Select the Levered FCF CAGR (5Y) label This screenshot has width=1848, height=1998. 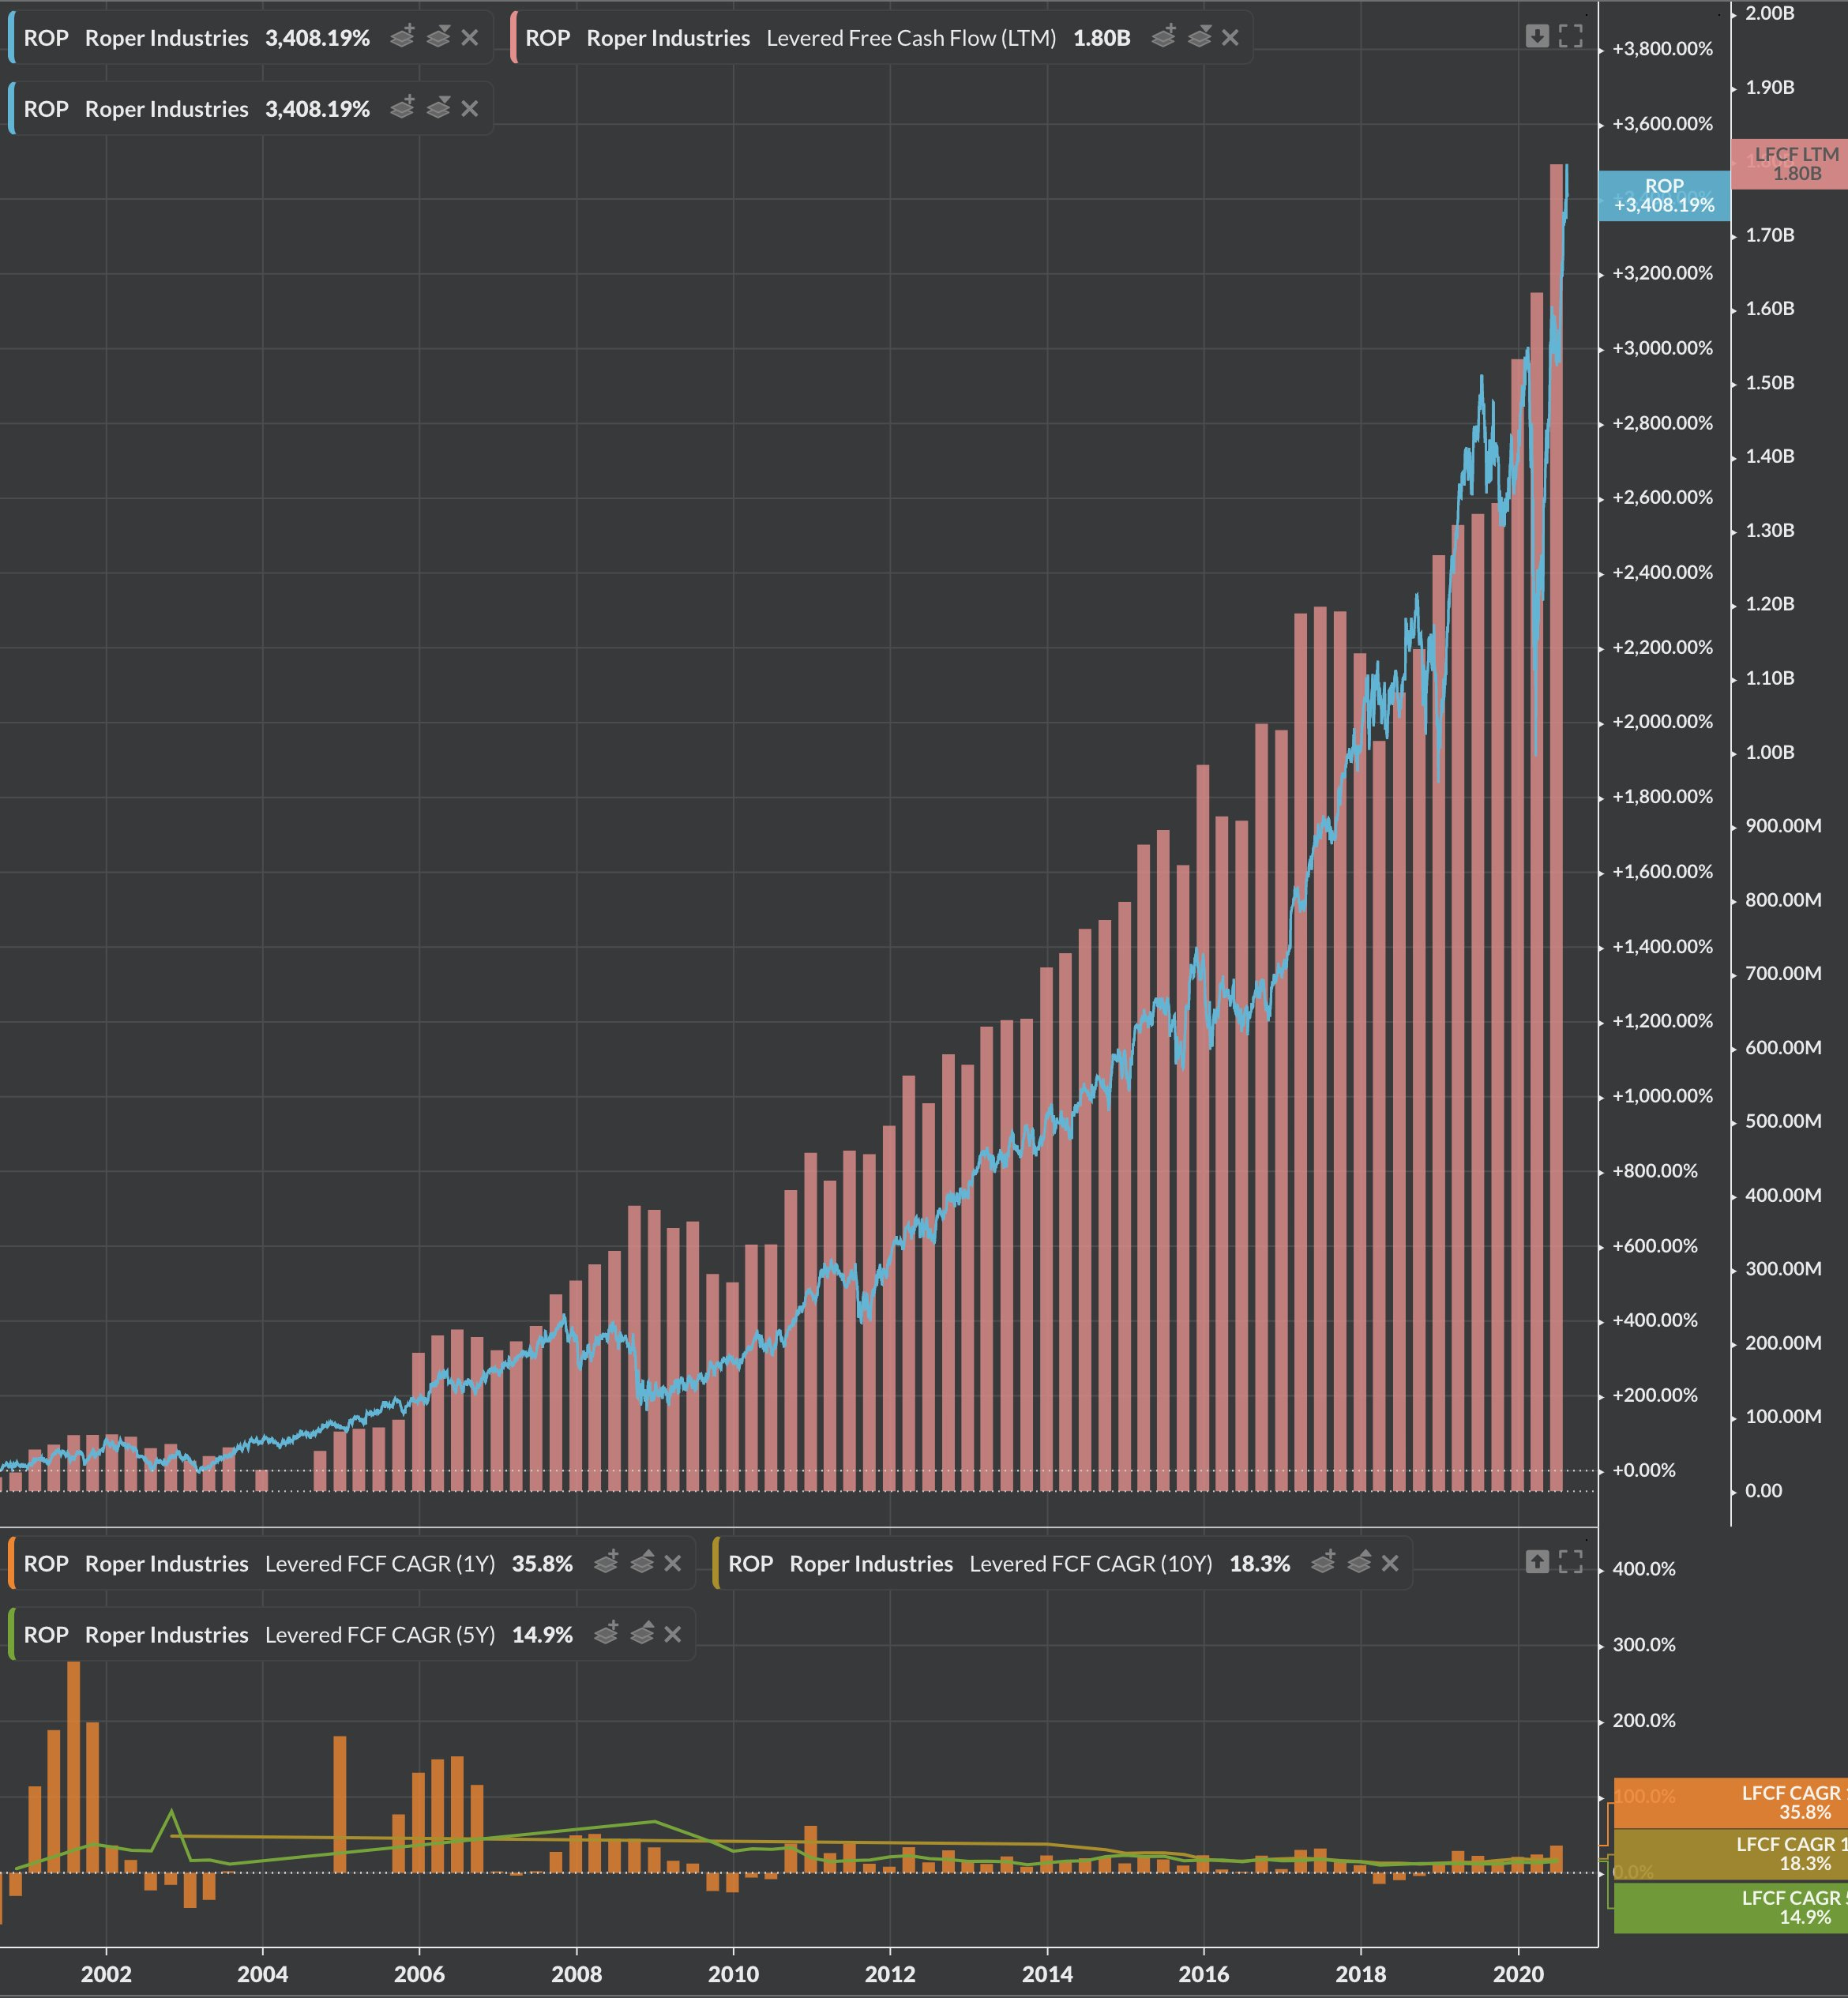pos(380,1634)
